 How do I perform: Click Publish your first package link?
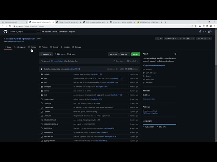[x=151, y=113]
